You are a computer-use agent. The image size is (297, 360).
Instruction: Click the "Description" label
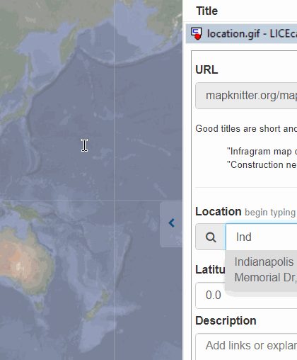coord(226,321)
